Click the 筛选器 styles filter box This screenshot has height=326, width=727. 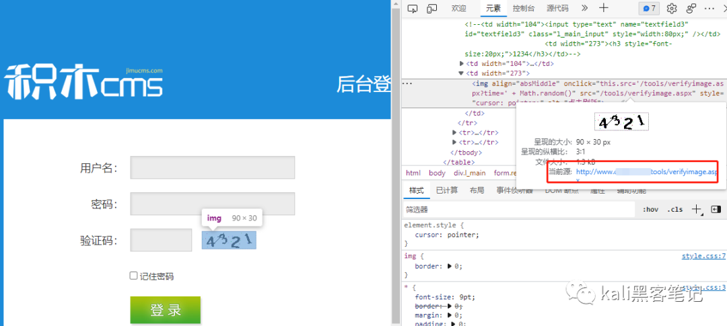click(519, 209)
